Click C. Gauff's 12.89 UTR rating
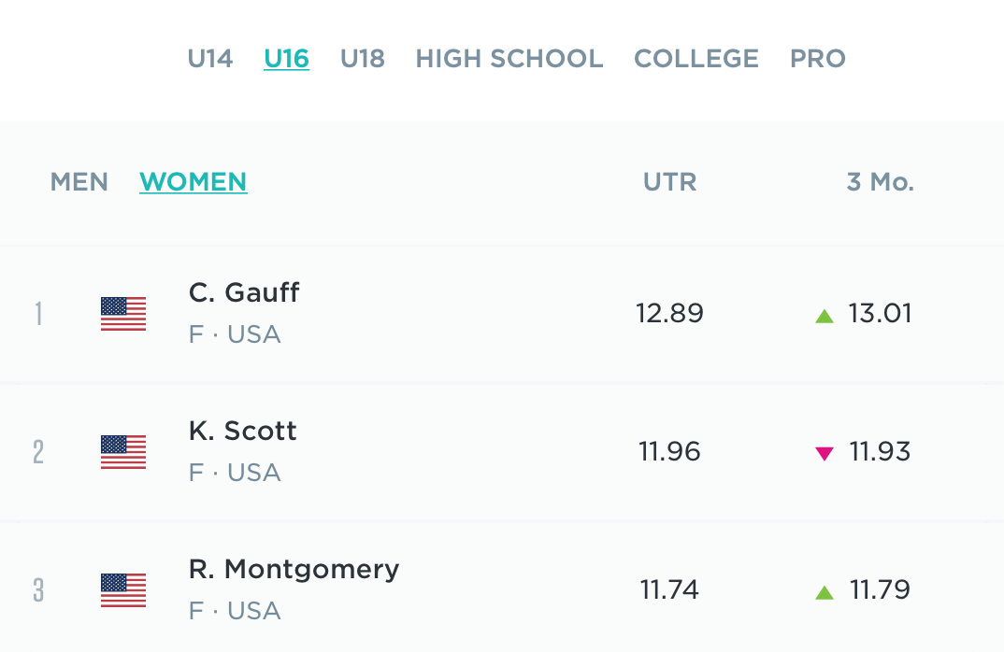Screen dimensions: 1004x652 coord(670,313)
